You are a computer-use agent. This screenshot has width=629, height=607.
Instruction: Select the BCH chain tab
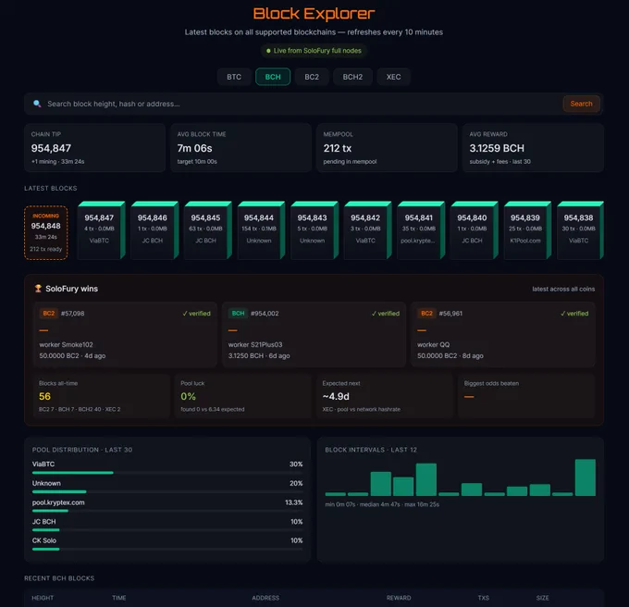pyautogui.click(x=273, y=77)
